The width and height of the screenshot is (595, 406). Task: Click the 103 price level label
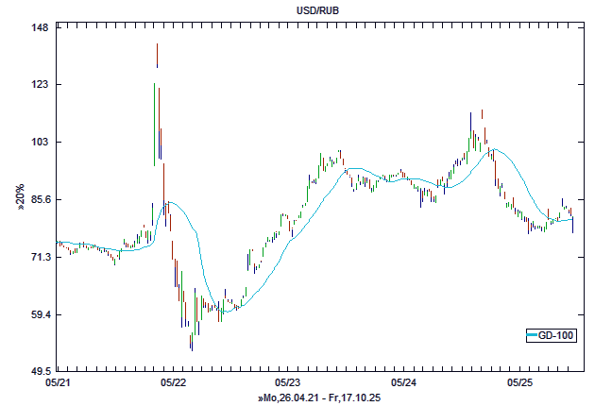39,143
